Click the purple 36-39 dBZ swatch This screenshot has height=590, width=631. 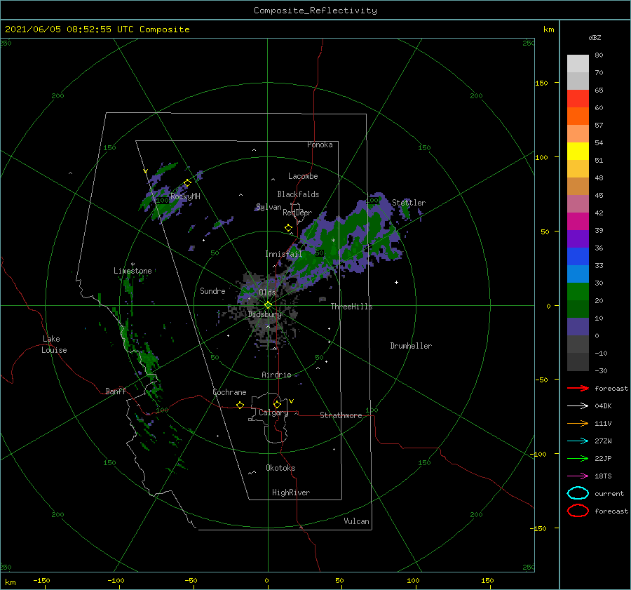coord(578,239)
